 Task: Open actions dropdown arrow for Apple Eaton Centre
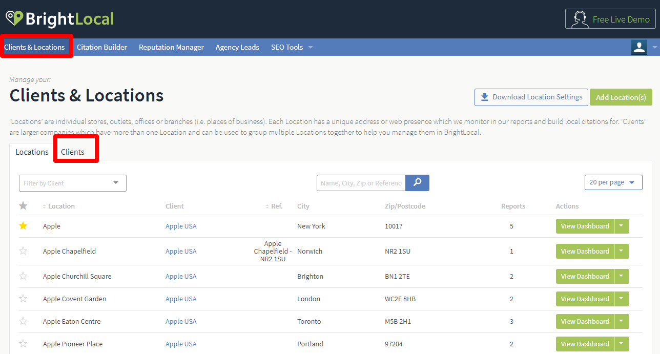tap(622, 321)
